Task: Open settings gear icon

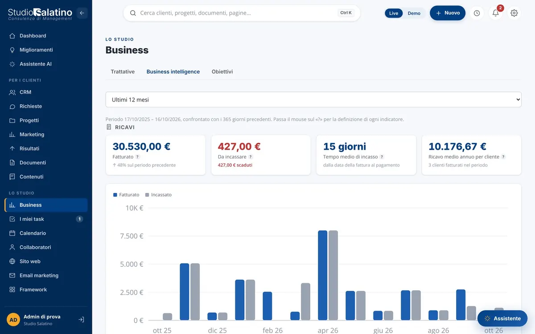Action: pos(514,13)
